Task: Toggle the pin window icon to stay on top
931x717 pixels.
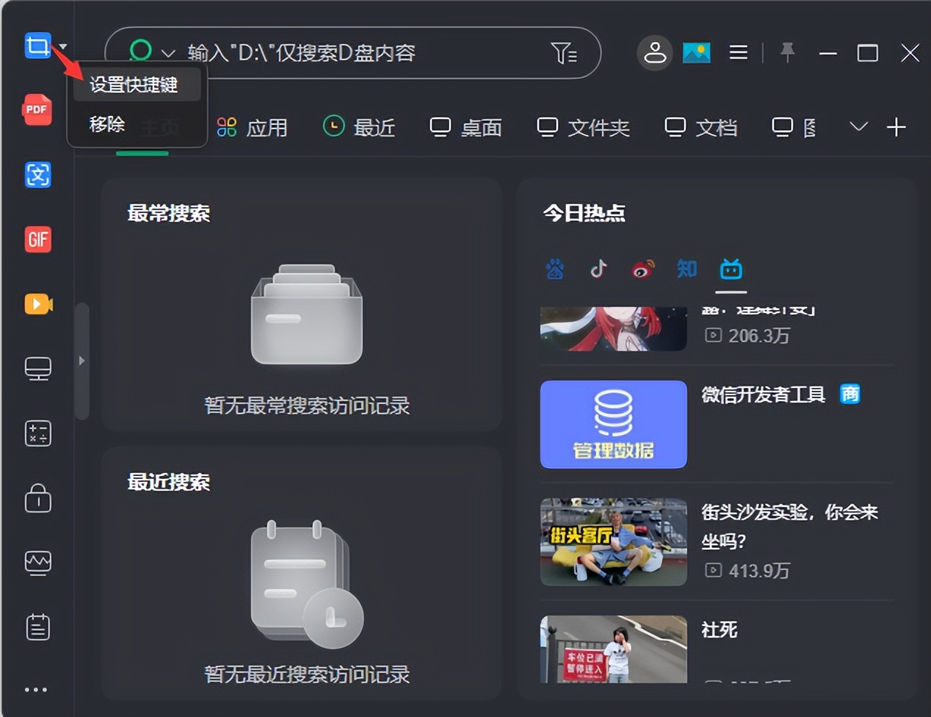Action: (x=789, y=53)
